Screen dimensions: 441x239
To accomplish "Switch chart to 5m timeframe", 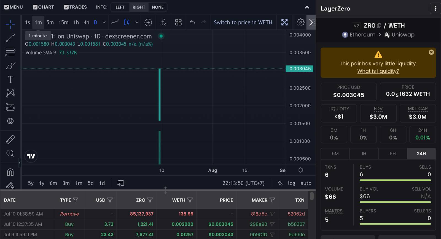I will point(50,23).
